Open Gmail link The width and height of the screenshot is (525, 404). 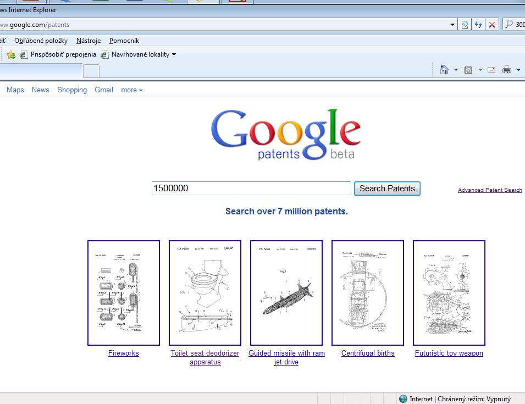click(x=104, y=90)
